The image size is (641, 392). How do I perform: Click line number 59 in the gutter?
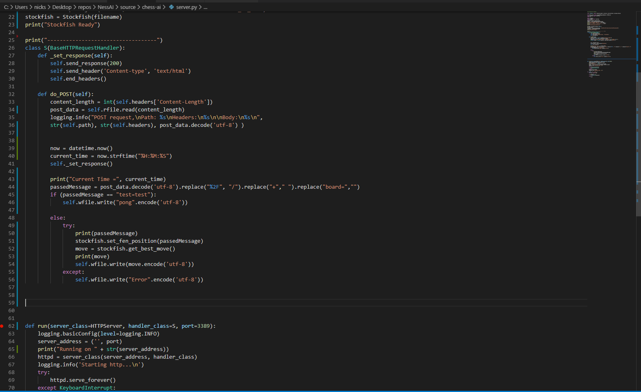coord(11,303)
